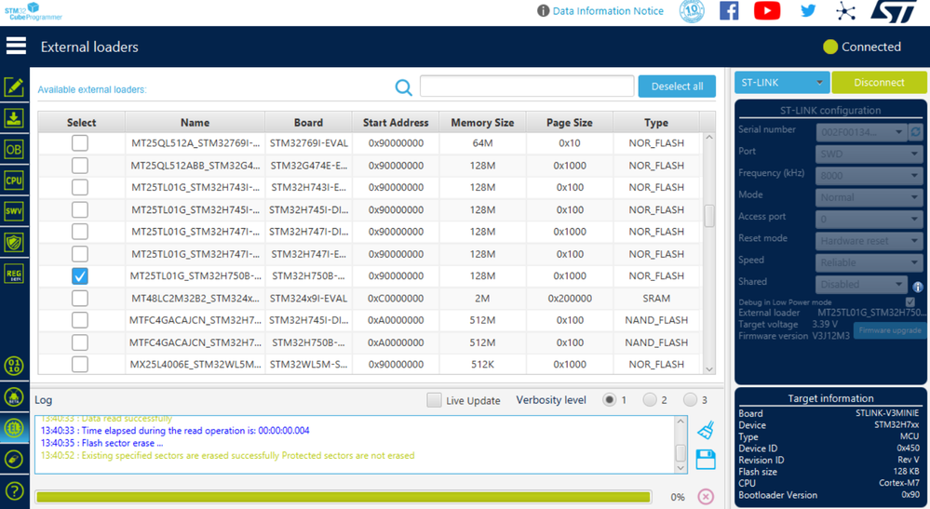Clear the log with the broom icon

tap(706, 430)
